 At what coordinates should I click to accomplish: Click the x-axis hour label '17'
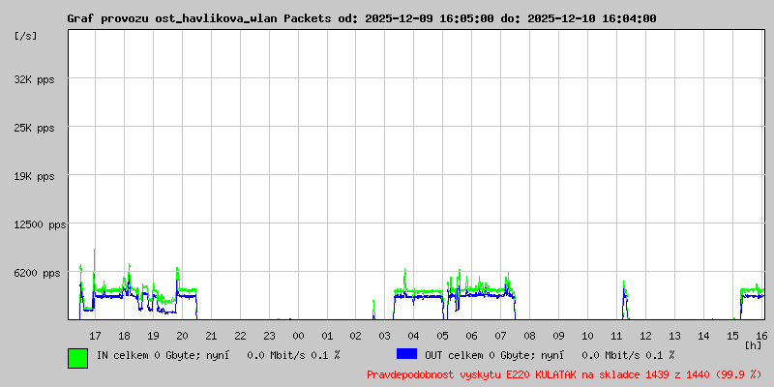point(95,336)
